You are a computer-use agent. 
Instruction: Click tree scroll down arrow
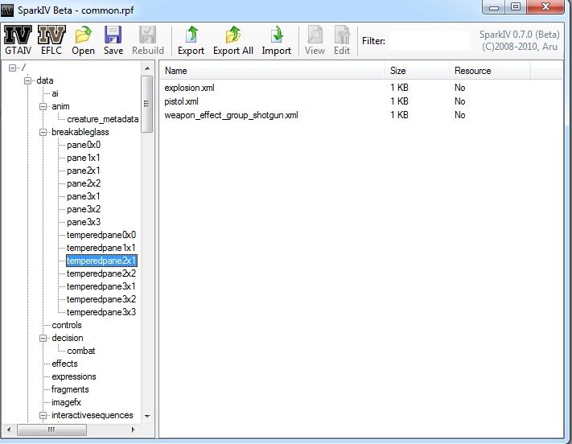click(x=147, y=417)
